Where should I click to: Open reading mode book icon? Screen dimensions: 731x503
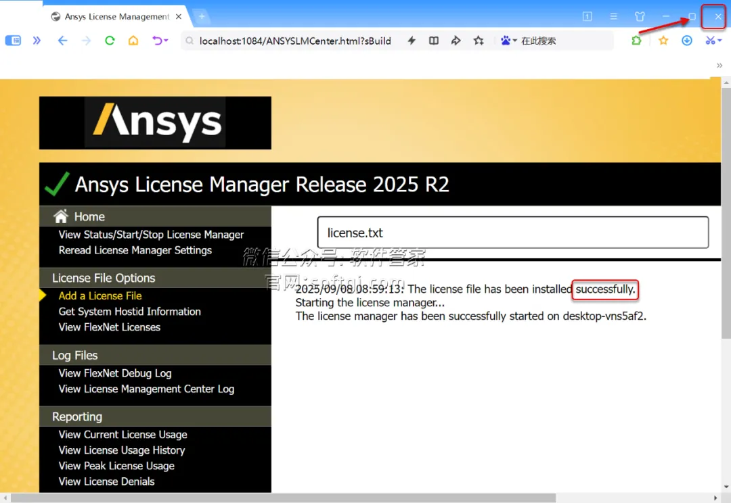coord(434,41)
